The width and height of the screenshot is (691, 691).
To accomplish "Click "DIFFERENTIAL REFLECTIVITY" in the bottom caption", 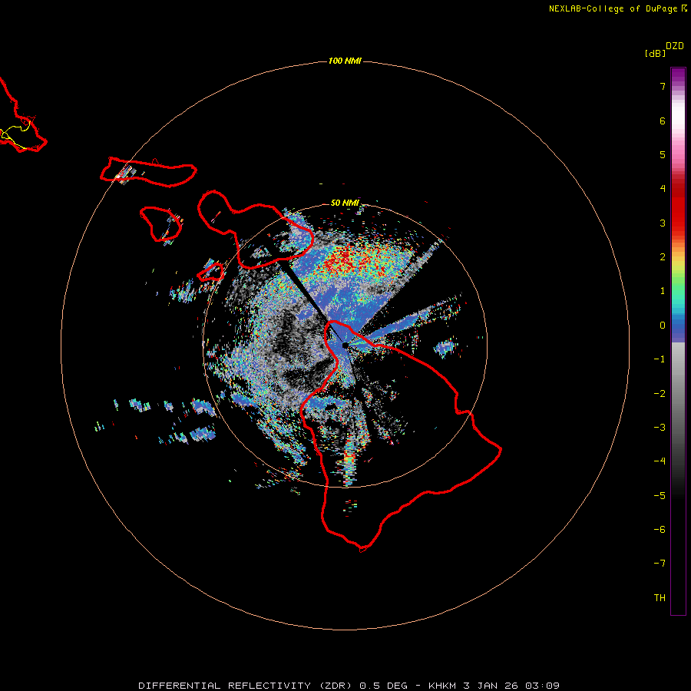I will click(x=224, y=686).
